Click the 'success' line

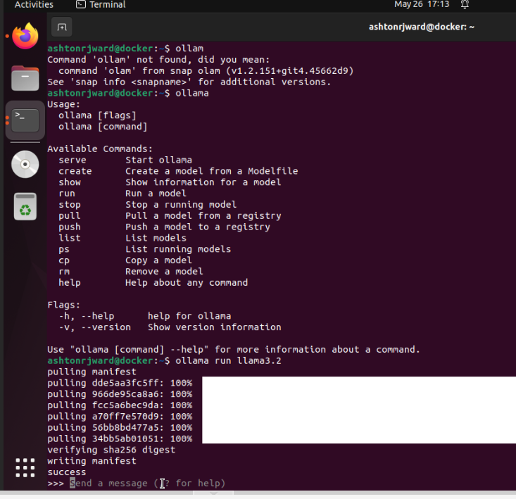[x=67, y=472]
